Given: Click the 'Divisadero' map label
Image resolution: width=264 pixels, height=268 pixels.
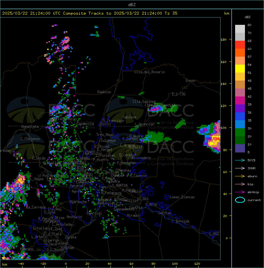Looking at the screenshot, I should pos(141,158).
